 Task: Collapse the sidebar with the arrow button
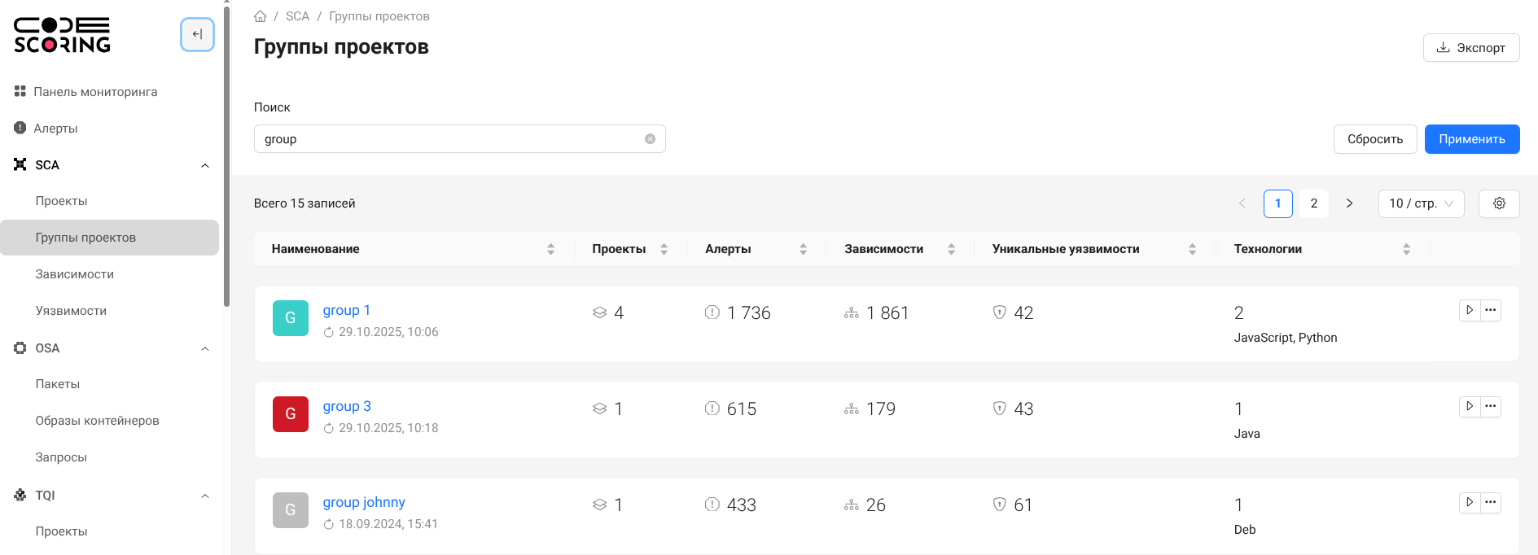[x=197, y=34]
